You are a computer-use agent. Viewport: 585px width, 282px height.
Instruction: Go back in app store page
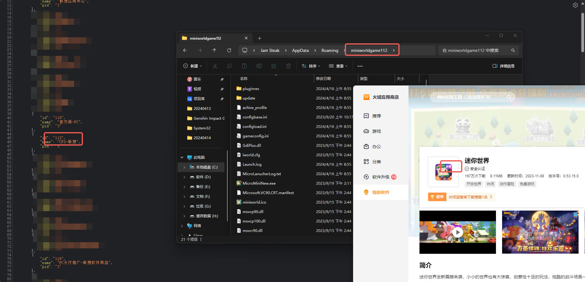[x=423, y=97]
